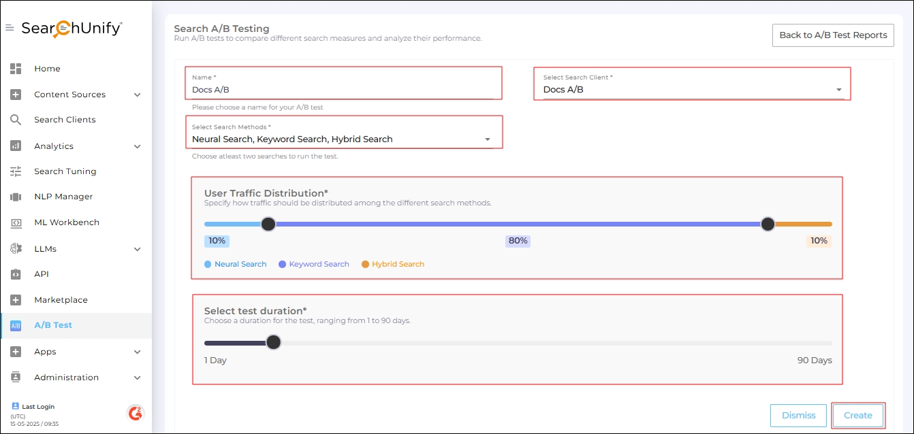Click the NLP Manager icon
This screenshot has width=914, height=434.
tap(16, 197)
